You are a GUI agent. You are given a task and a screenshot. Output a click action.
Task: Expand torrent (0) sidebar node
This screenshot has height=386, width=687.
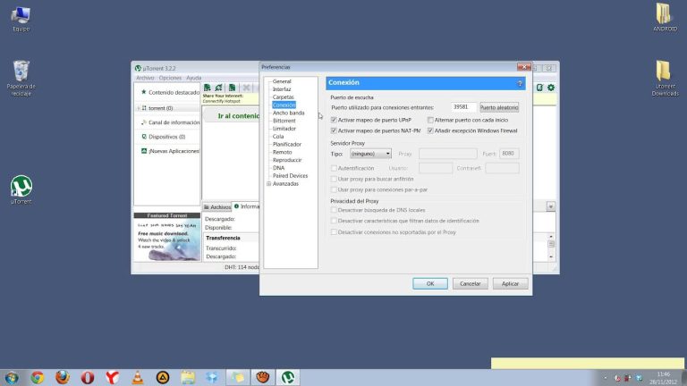click(139, 108)
